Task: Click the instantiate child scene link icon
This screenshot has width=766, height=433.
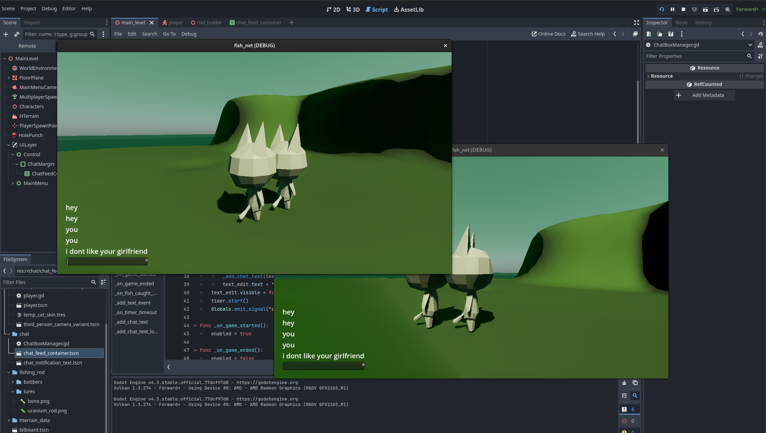Action: (x=16, y=34)
